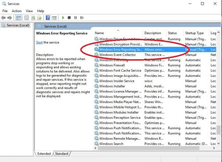Select the Windows Image Acquisitio... service
The width and height of the screenshot is (222, 162).
[x=120, y=76]
